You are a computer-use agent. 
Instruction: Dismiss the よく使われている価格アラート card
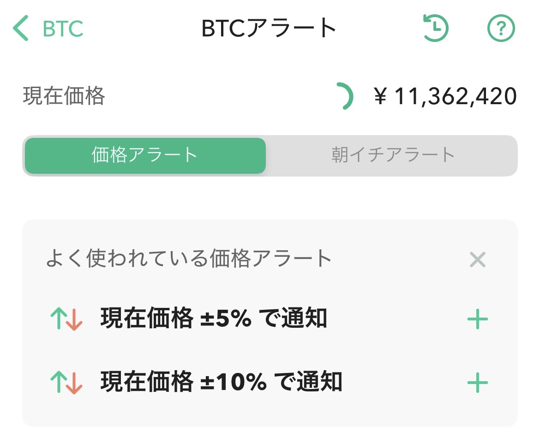click(x=478, y=260)
